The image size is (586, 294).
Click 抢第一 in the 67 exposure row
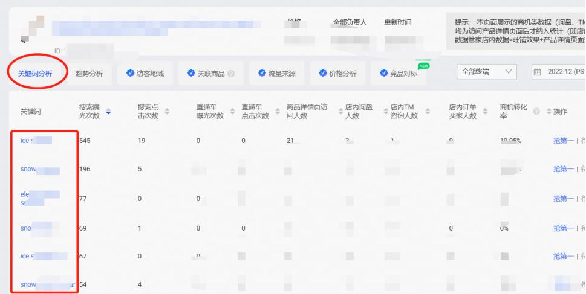point(563,256)
